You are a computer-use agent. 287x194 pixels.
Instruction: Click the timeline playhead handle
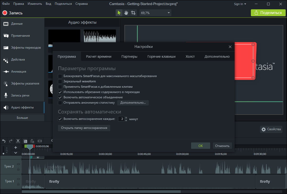point(30,147)
